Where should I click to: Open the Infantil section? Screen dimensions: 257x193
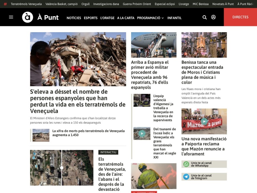click(174, 18)
